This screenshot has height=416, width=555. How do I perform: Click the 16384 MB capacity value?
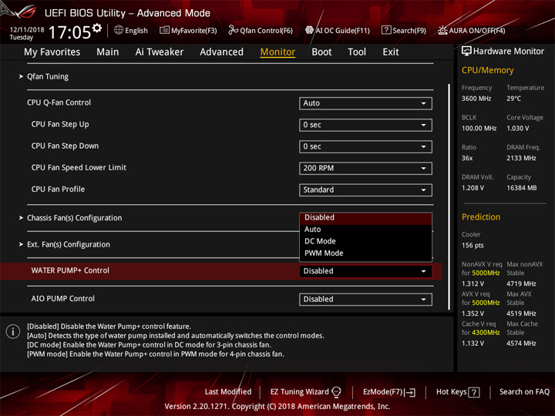(x=522, y=188)
